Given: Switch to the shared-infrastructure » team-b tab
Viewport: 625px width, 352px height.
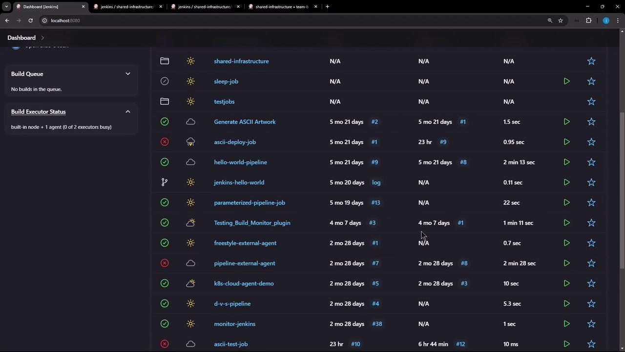Looking at the screenshot, I should pos(282,7).
